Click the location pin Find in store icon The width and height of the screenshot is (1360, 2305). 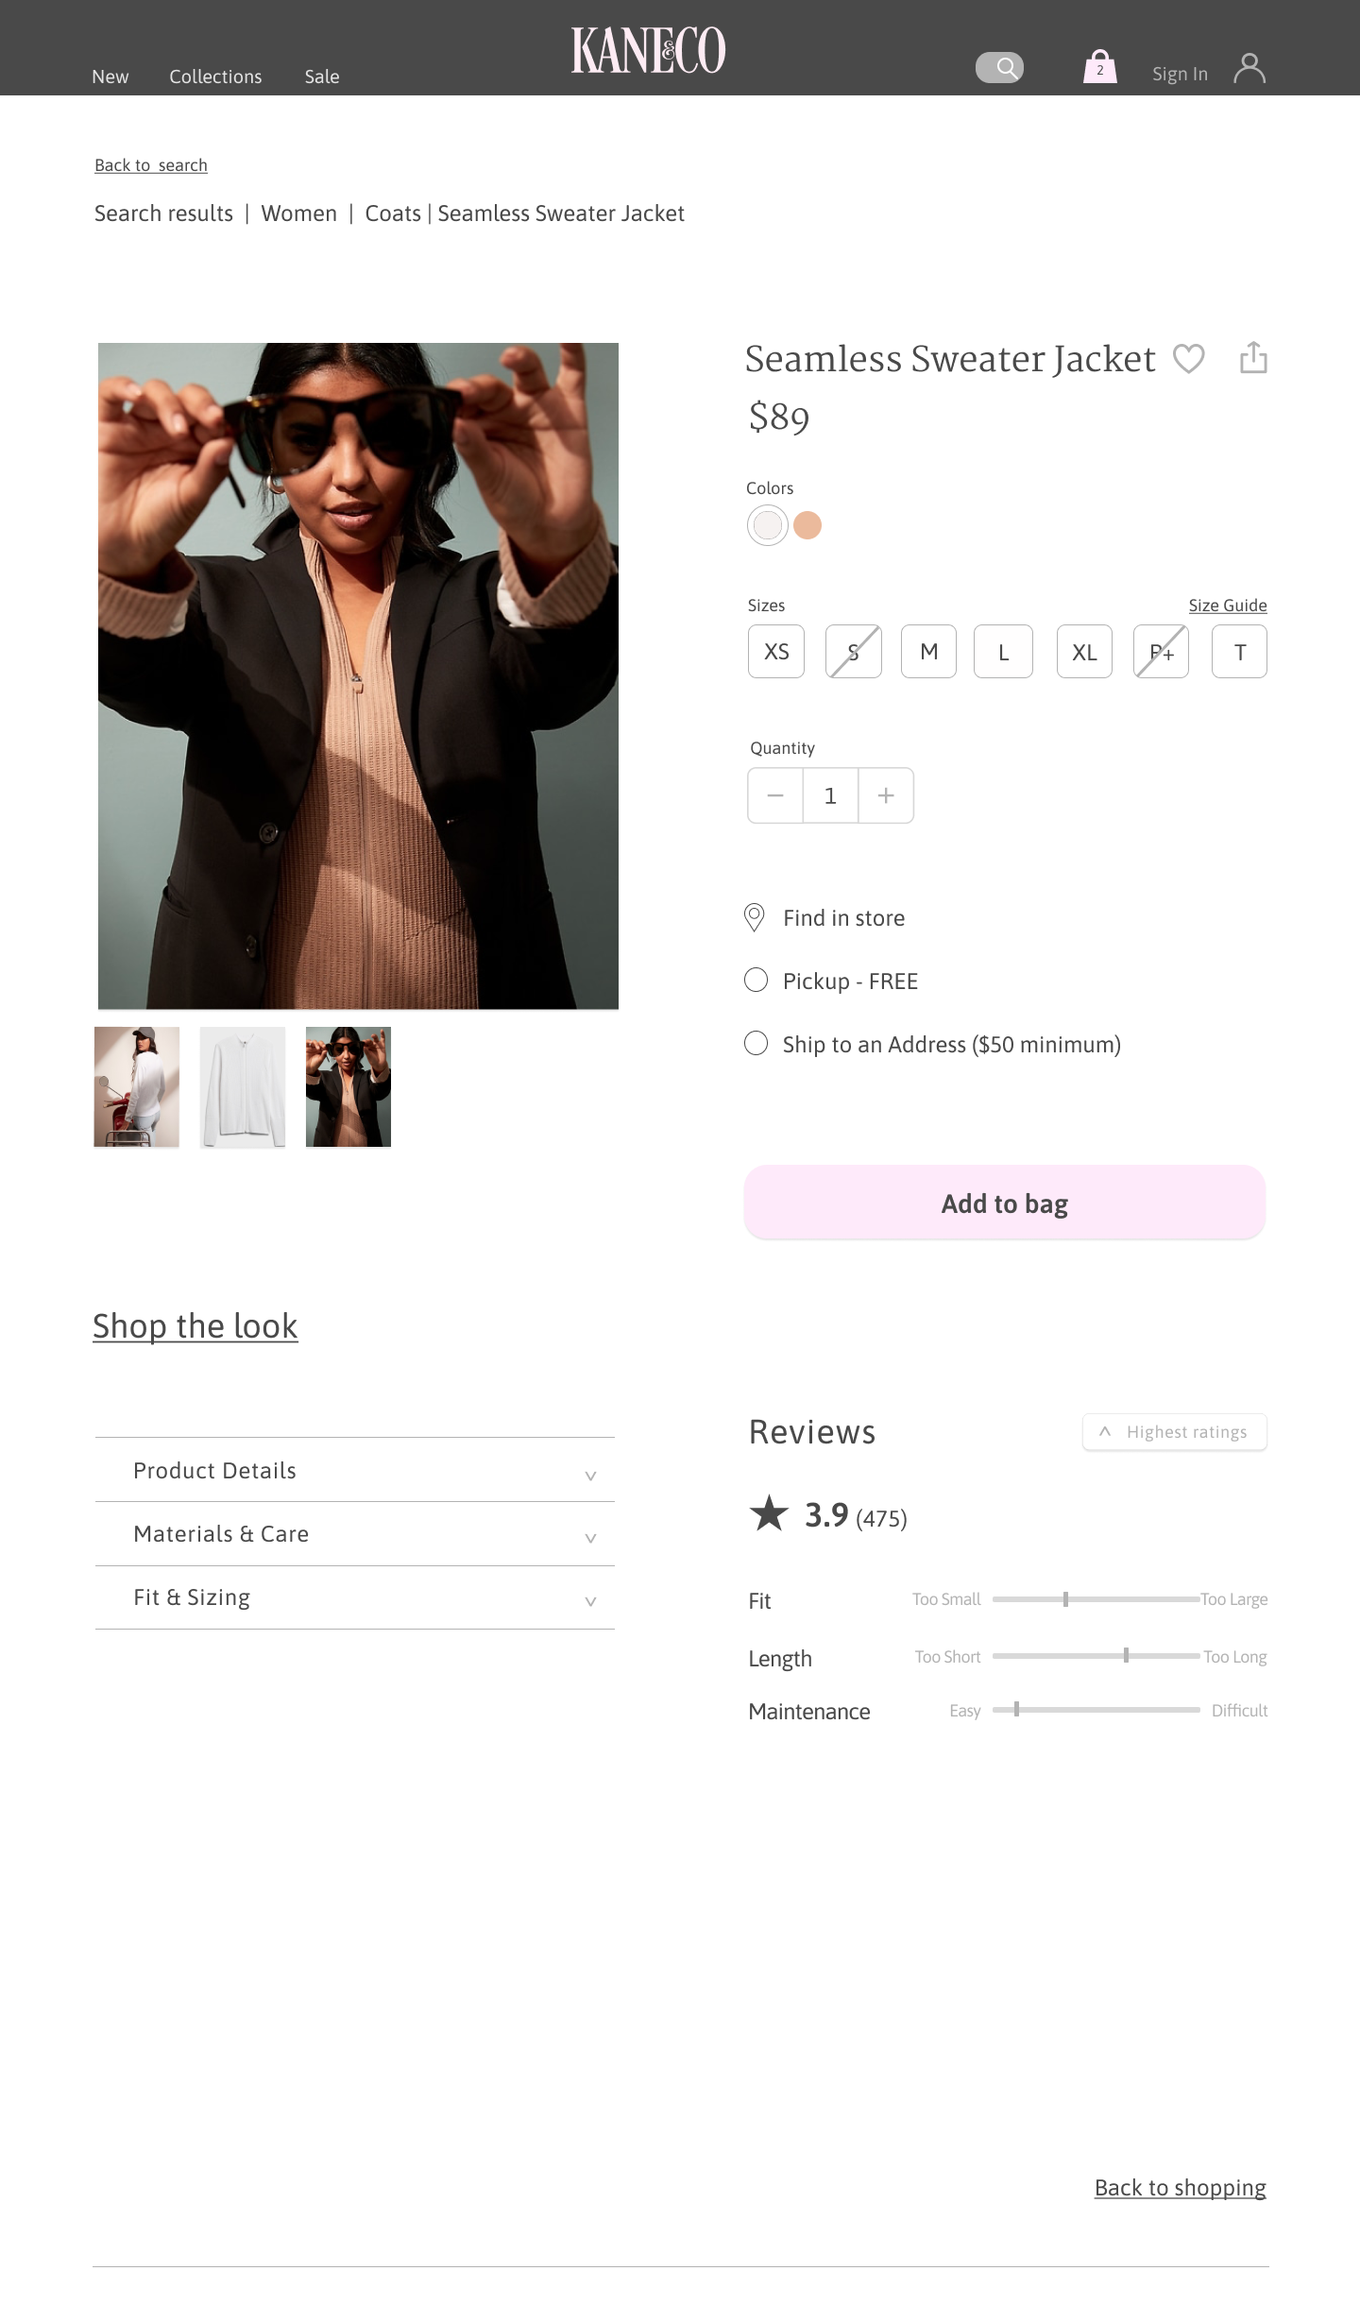click(755, 917)
